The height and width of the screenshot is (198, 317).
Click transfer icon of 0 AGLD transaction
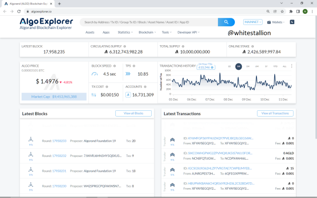[172, 155]
